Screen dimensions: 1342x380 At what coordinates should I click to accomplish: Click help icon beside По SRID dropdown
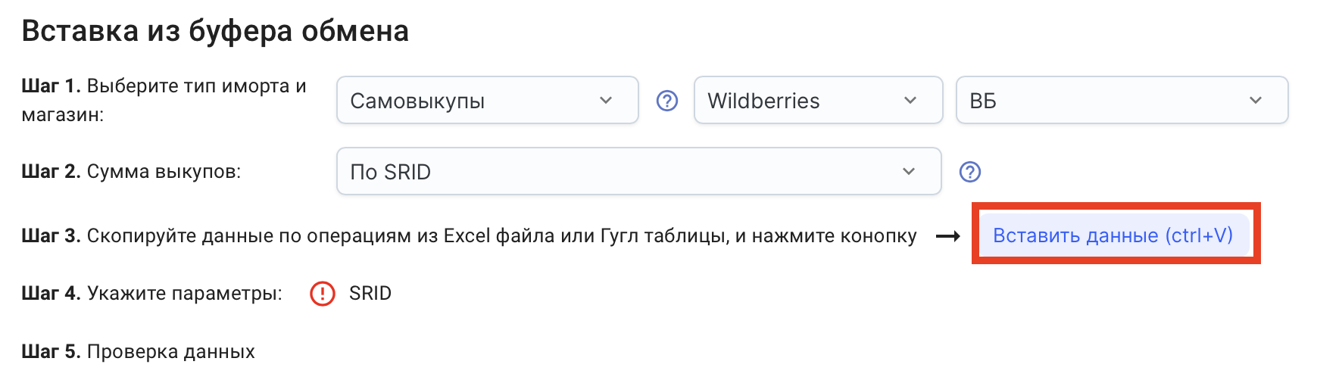(x=969, y=172)
